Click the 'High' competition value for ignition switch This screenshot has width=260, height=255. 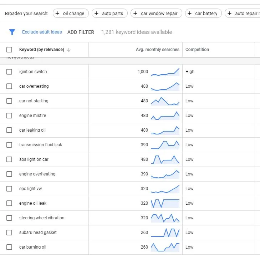(x=190, y=72)
